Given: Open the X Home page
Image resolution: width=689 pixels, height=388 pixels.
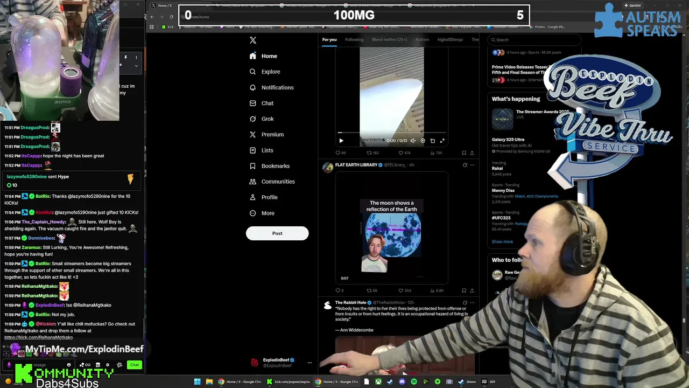Looking at the screenshot, I should coord(263,56).
